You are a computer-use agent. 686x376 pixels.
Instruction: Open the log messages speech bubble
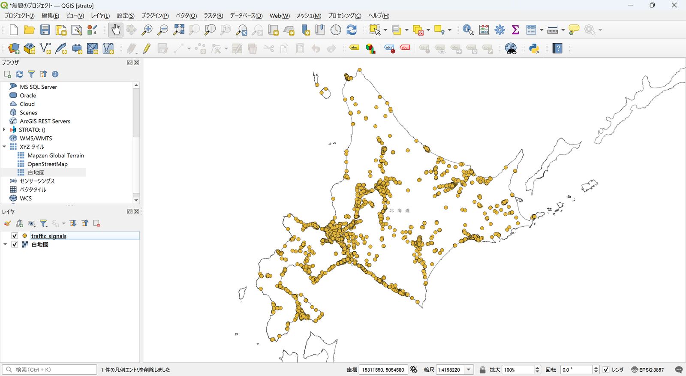pos(679,370)
